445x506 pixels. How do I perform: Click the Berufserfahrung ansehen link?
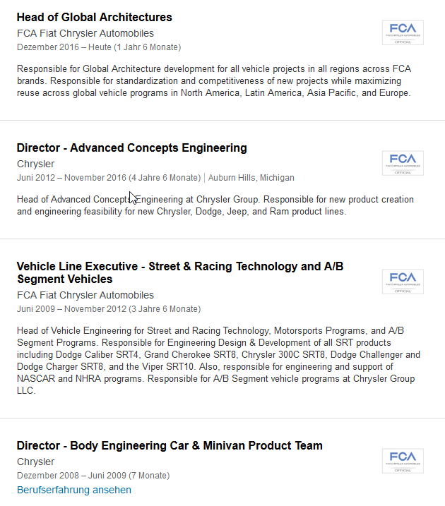click(73, 490)
